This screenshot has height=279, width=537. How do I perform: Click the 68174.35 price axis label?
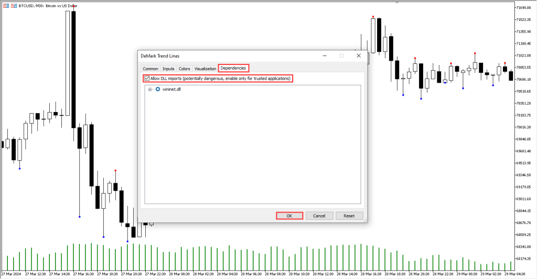point(524,259)
